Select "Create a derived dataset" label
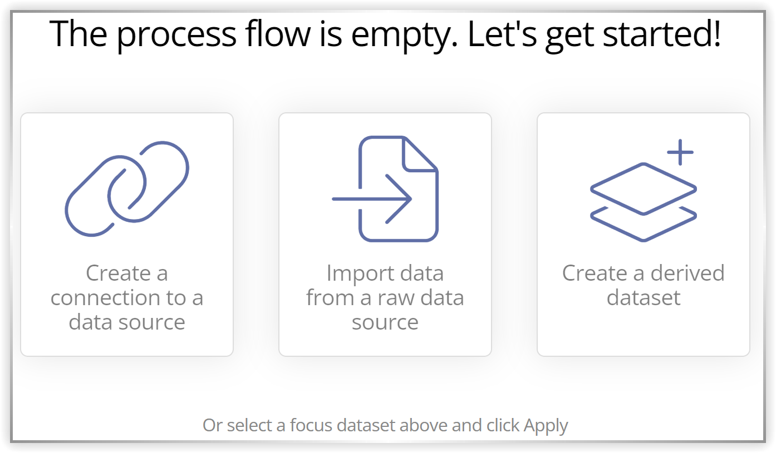This screenshot has height=453, width=776. coord(644,285)
